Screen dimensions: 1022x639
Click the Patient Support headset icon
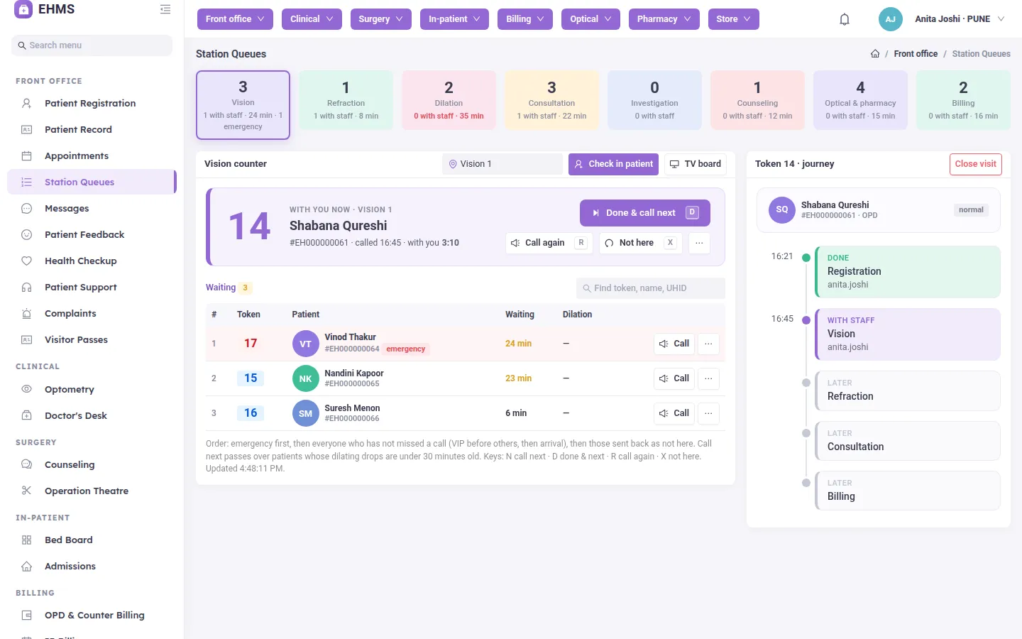(x=27, y=288)
